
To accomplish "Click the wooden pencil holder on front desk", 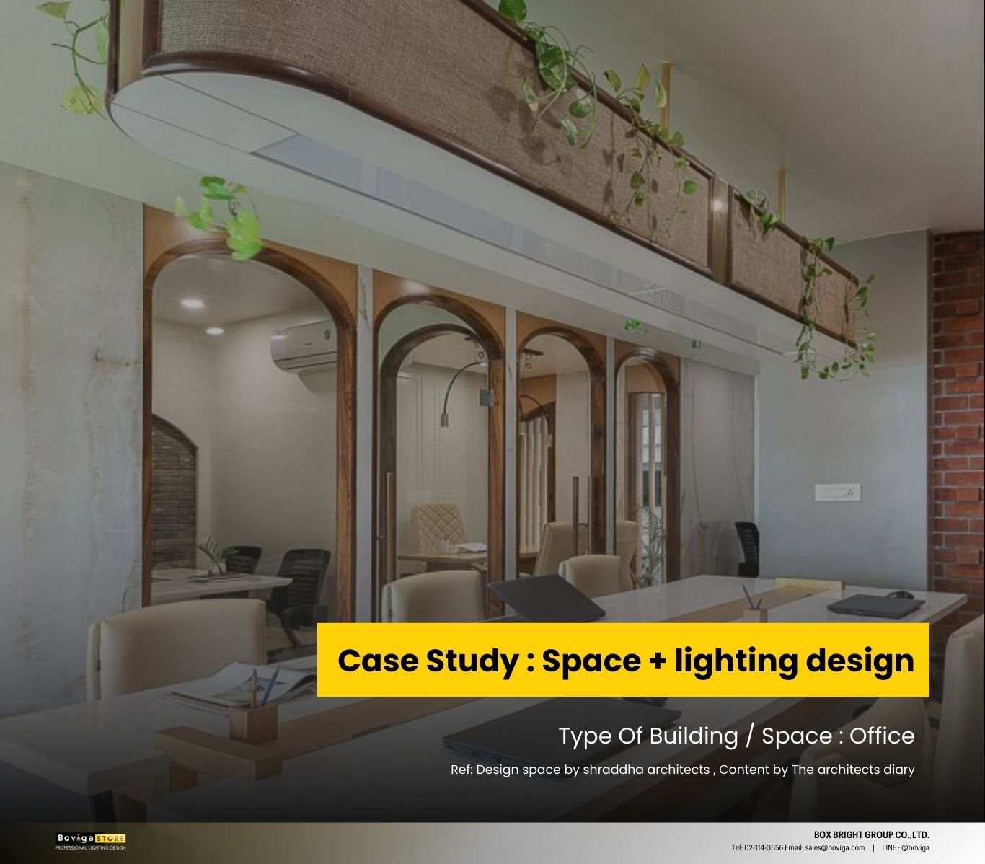I will 253,721.
